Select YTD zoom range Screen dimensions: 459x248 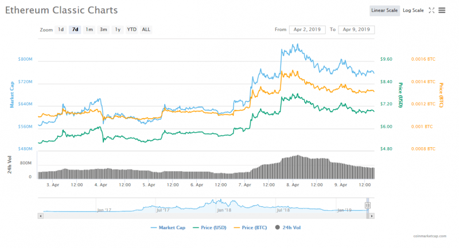point(132,29)
